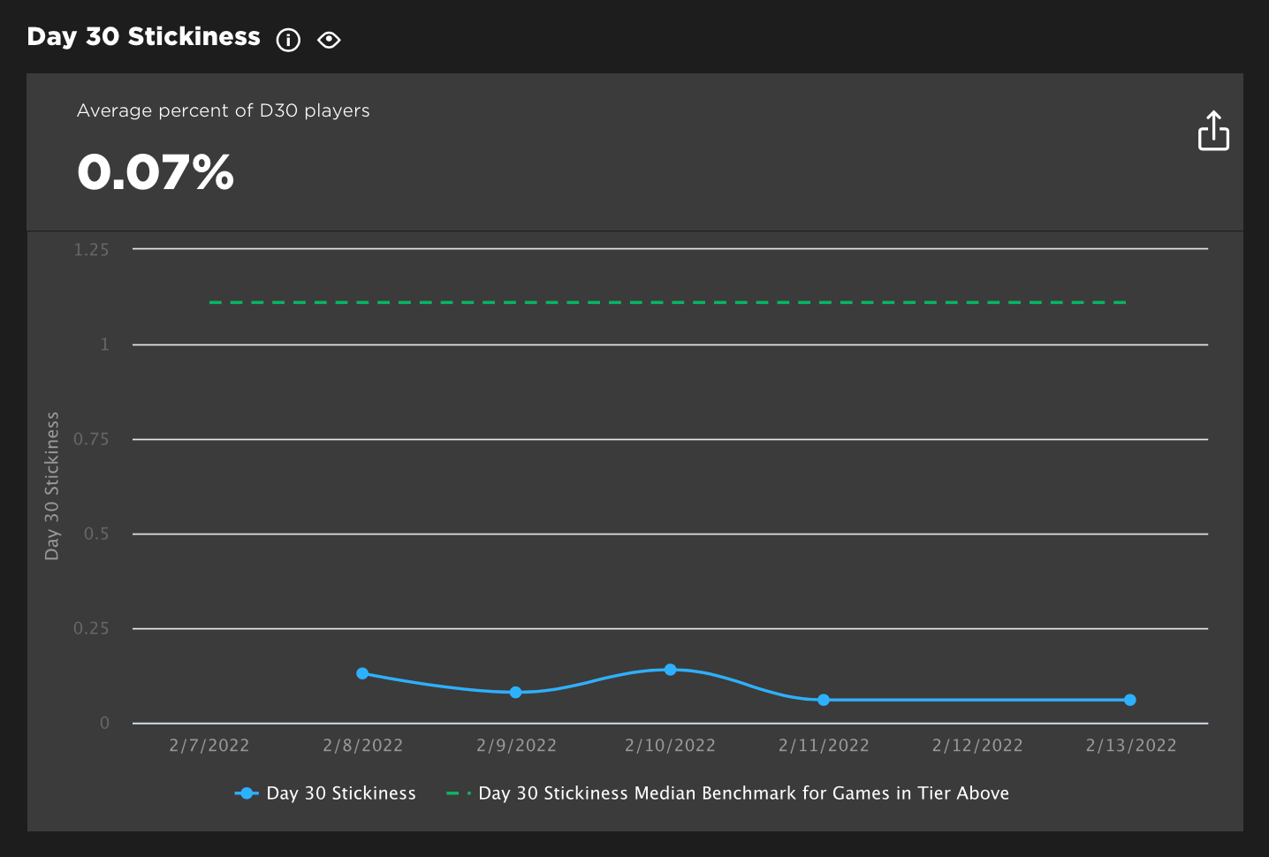1269x857 pixels.
Task: Click the 2/7/2022 x-axis label
Action: (x=209, y=746)
